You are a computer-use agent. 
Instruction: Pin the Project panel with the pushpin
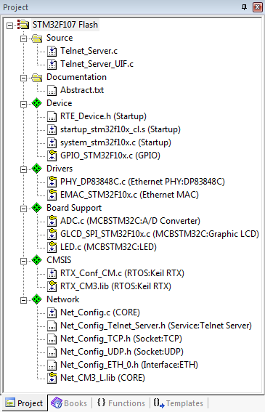244,7
